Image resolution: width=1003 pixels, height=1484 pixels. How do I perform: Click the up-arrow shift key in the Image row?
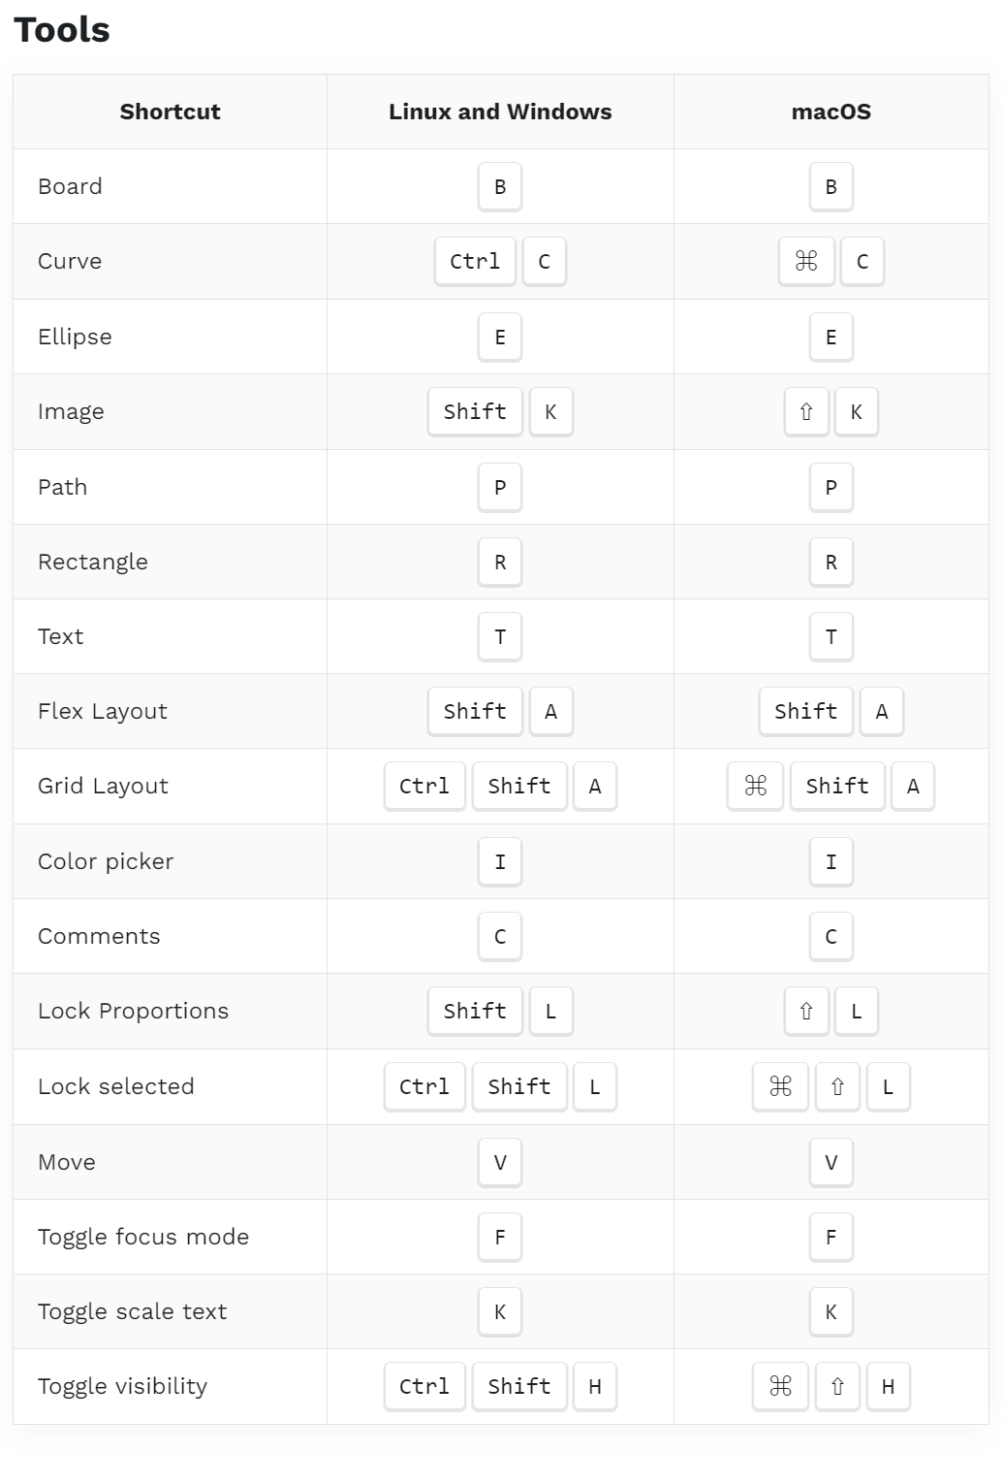point(806,411)
